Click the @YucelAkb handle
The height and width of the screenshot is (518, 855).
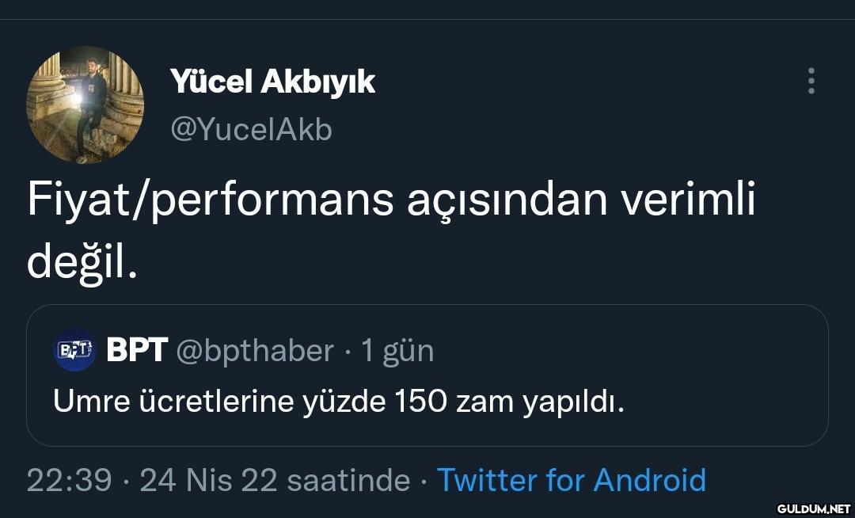(x=251, y=129)
